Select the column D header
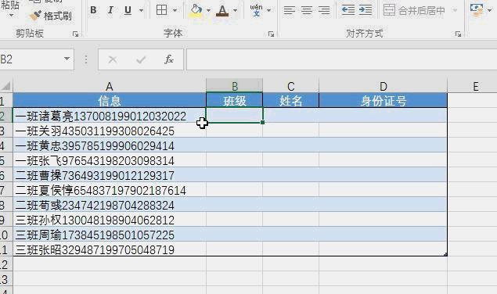This screenshot has height=294, width=497. coord(383,86)
